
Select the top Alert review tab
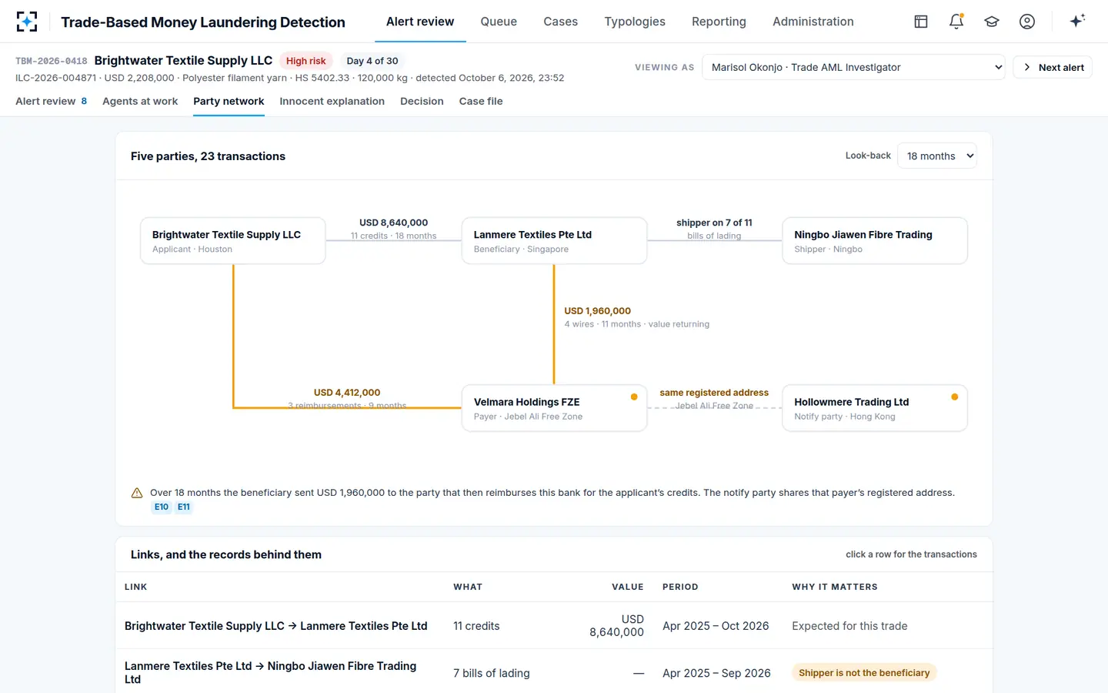420,22
